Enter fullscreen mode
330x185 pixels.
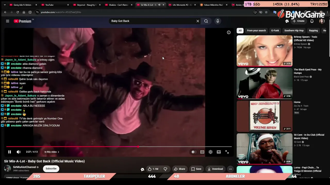(227, 152)
